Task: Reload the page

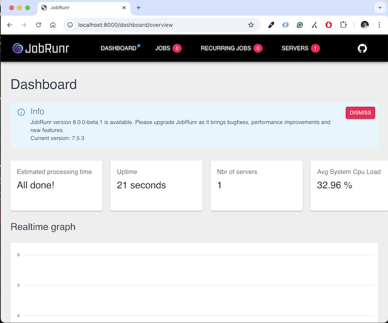Action: click(x=38, y=25)
